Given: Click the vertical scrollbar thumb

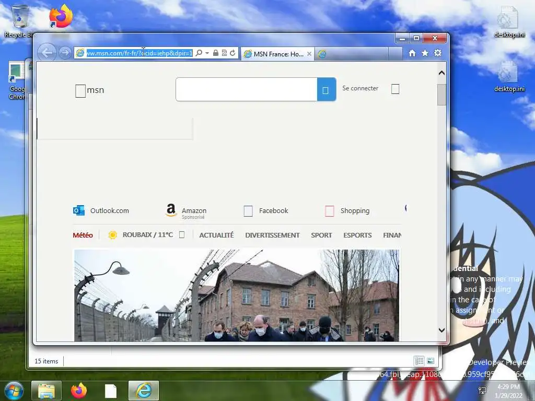Looking at the screenshot, I should point(441,95).
